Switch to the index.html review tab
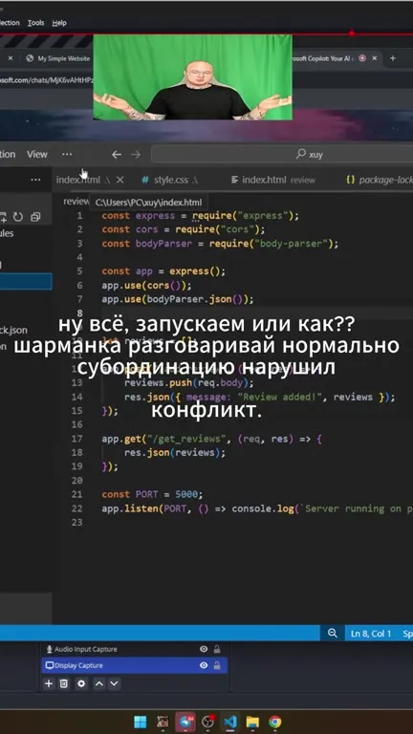 [x=273, y=180]
